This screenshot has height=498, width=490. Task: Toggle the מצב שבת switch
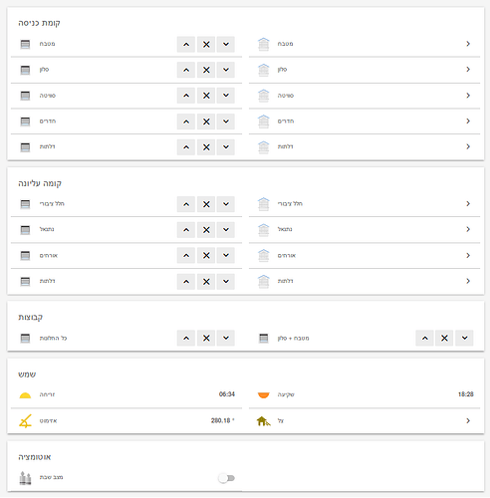pos(226,478)
